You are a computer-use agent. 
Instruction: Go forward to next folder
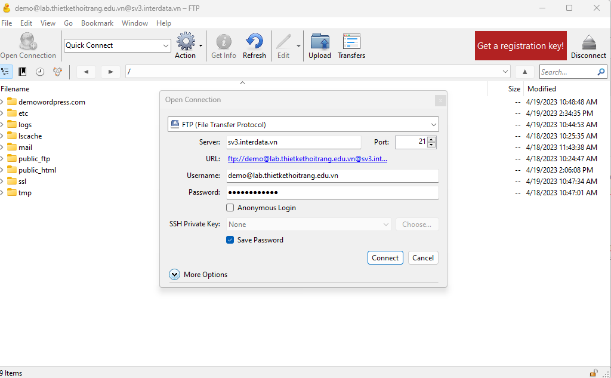[x=110, y=72]
